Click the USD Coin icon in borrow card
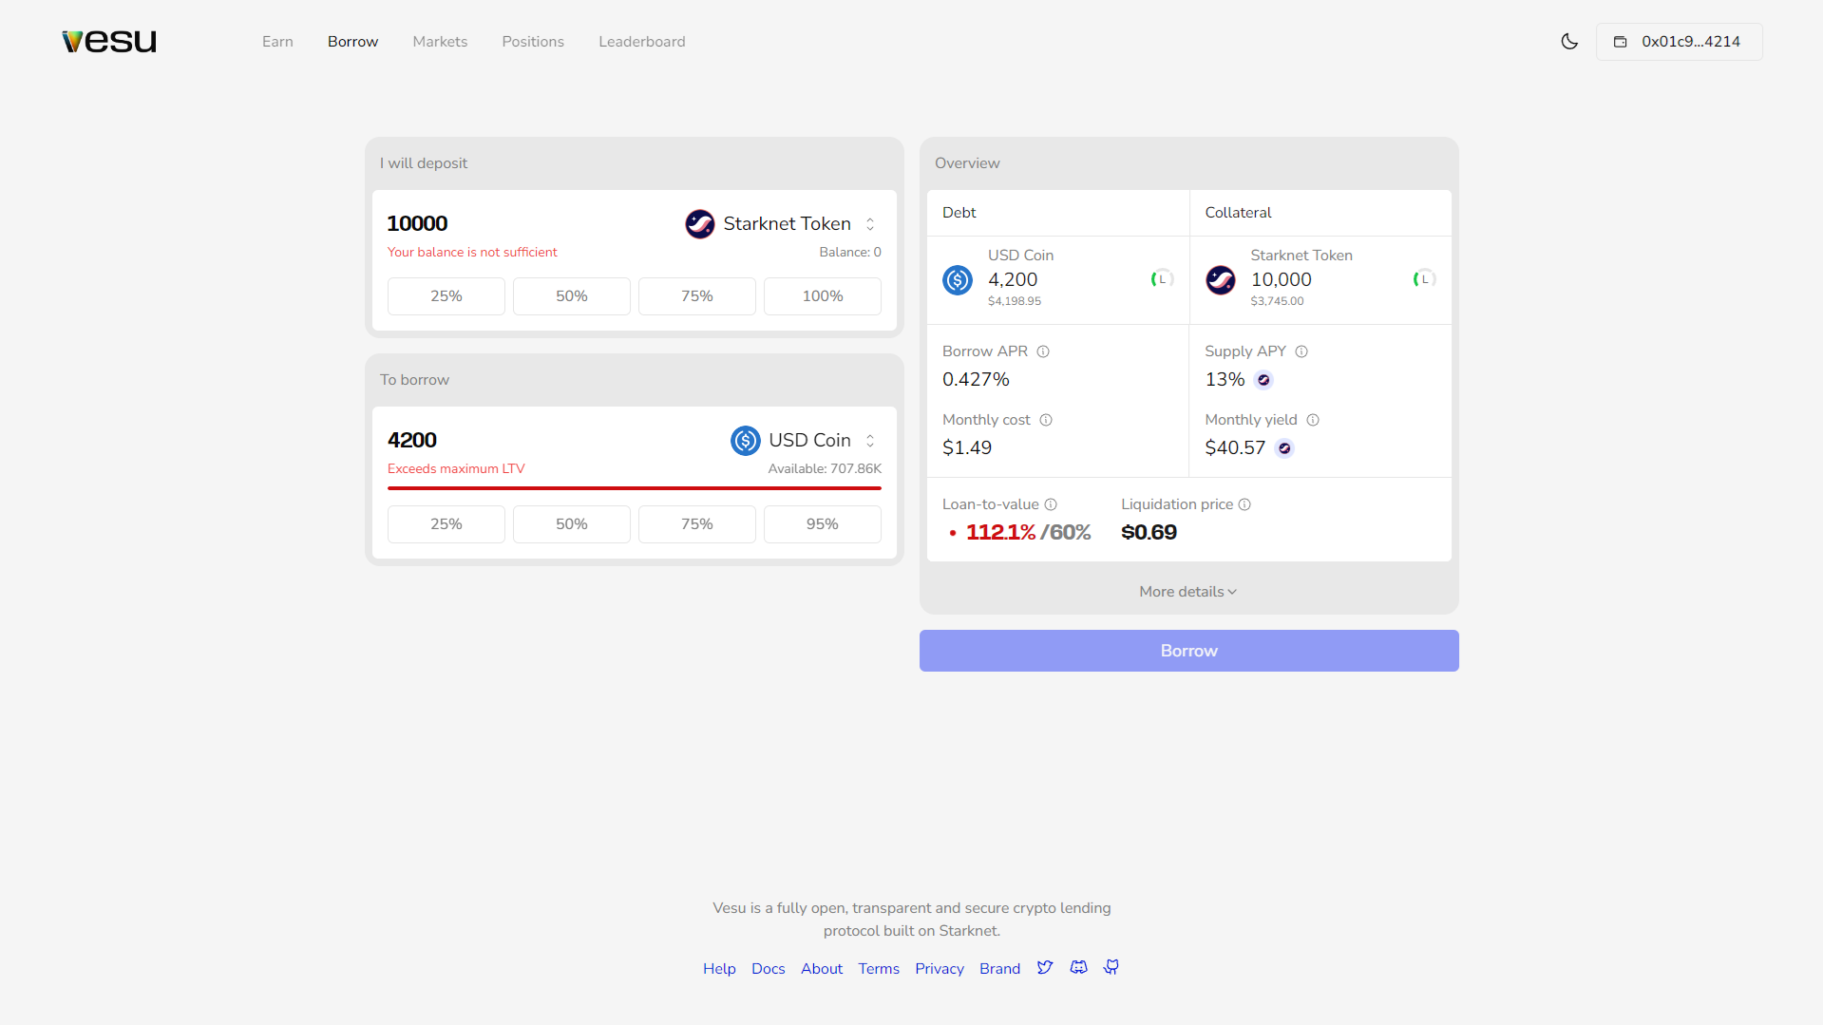Screen dimensions: 1823x1025 (x=746, y=441)
